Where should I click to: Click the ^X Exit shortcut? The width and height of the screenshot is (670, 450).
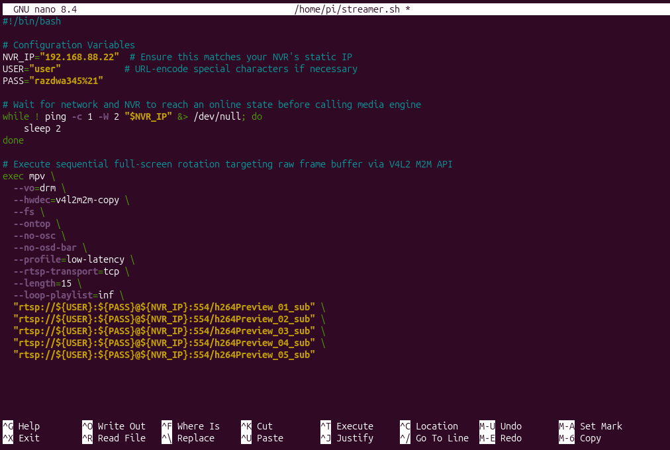21,438
